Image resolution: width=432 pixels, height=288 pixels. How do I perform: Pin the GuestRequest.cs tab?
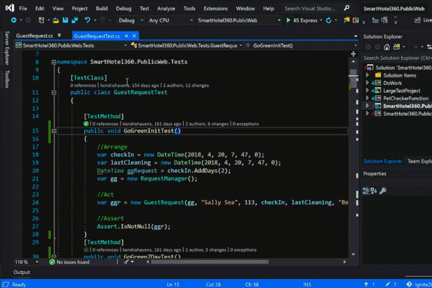click(x=59, y=36)
